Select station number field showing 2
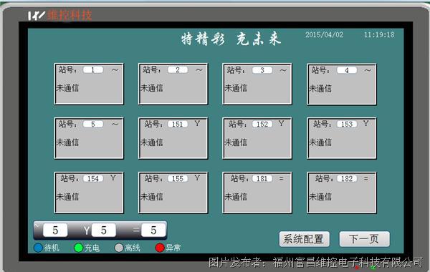This screenshot has width=430, height=272. click(x=178, y=70)
